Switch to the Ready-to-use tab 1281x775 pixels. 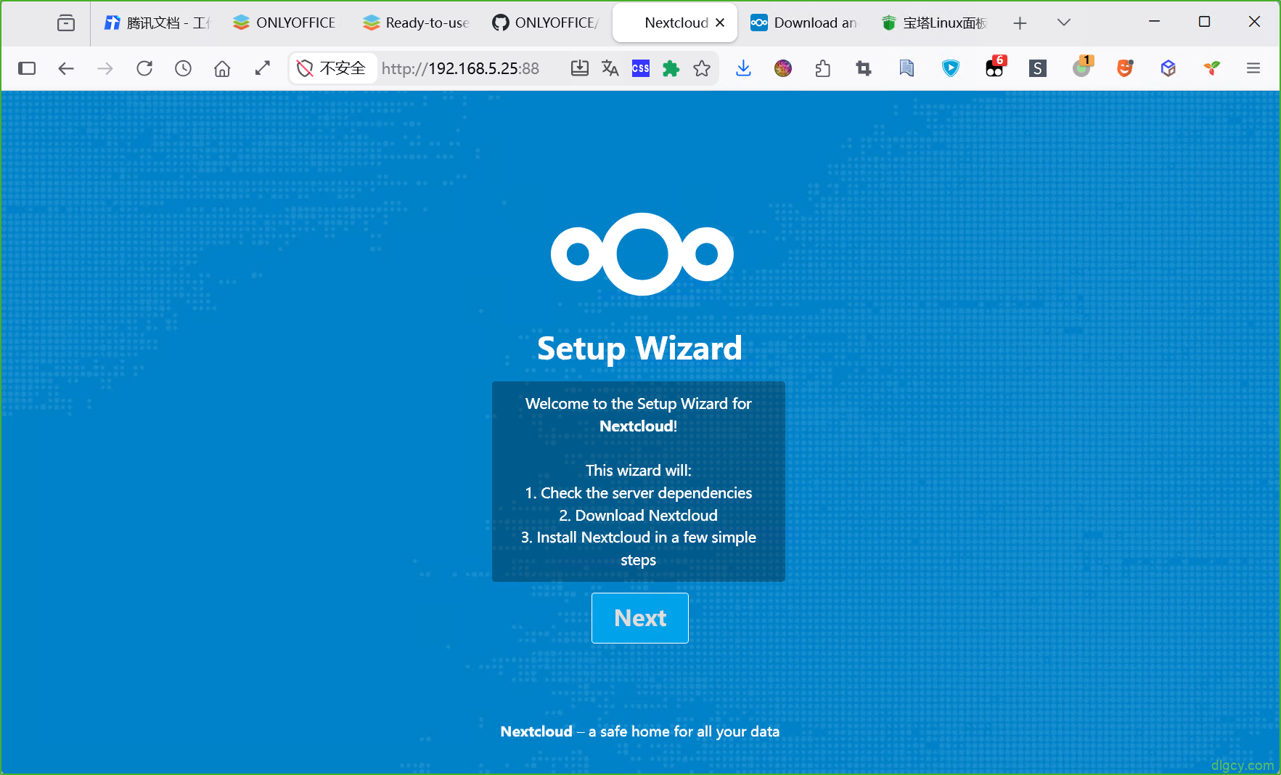coord(416,23)
